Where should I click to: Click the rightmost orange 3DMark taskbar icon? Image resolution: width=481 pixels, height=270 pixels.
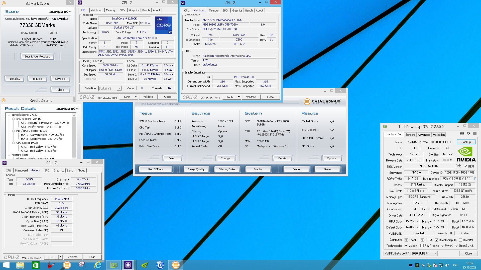(176, 265)
